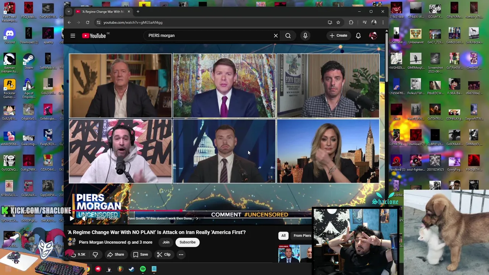
Task: Select the Steam desktop shortcut
Action: coord(29,61)
